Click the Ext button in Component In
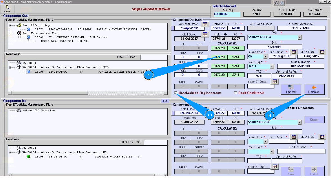Viewport: 331px width, 178px height. coord(165,101)
